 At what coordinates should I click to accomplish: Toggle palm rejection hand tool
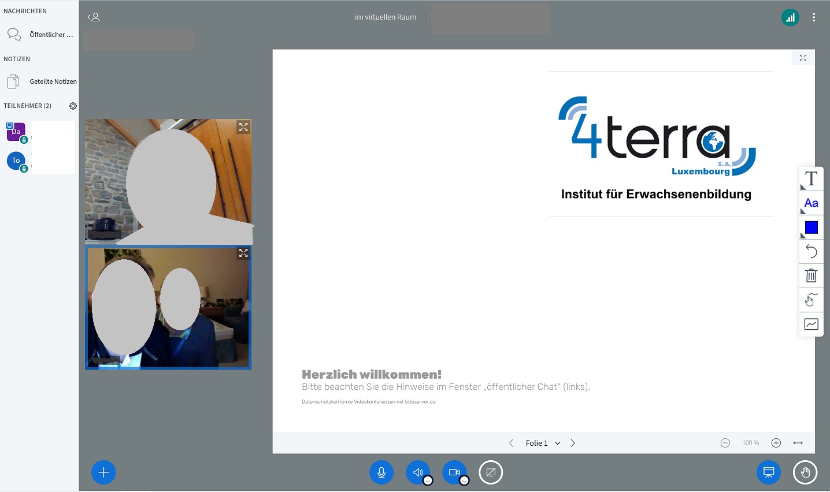pyautogui.click(x=812, y=300)
